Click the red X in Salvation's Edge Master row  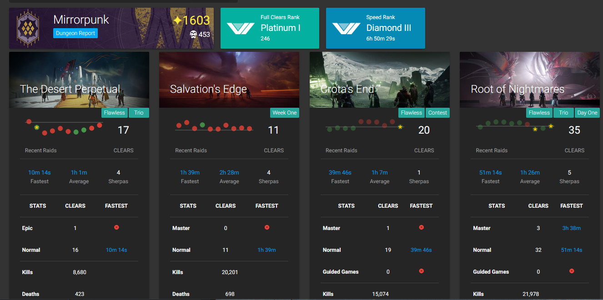coord(267,227)
